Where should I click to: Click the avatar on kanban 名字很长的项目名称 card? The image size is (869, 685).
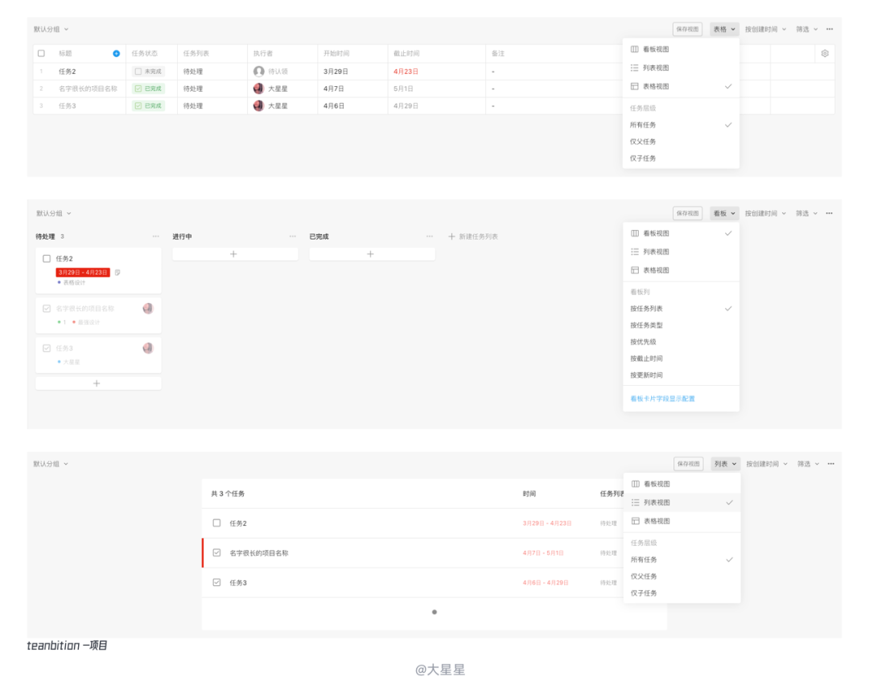(148, 309)
